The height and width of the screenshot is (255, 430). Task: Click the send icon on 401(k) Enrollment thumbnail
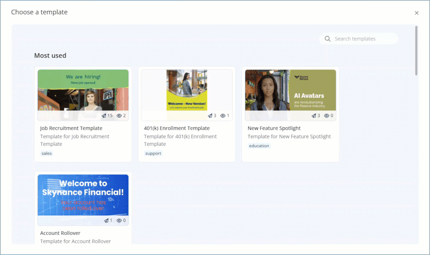[x=210, y=116]
